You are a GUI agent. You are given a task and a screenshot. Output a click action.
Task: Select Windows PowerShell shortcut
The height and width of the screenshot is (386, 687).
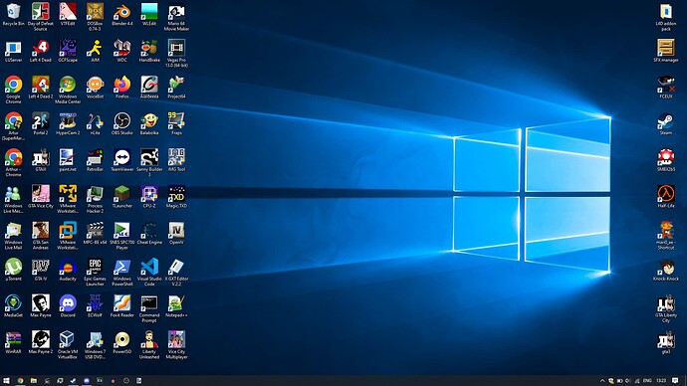(122, 272)
